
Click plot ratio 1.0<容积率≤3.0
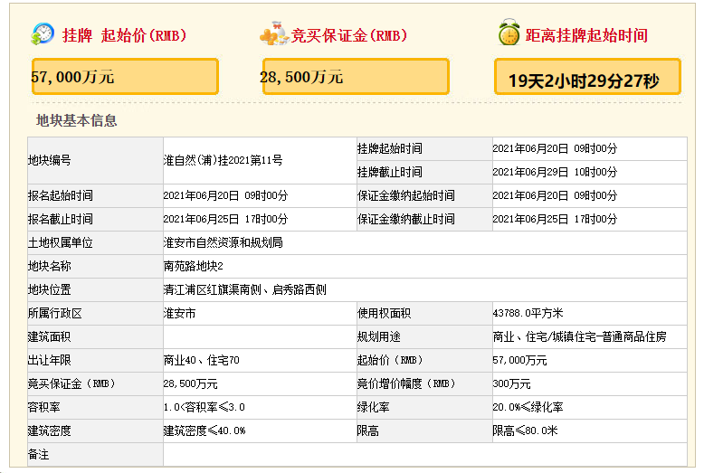tap(205, 407)
